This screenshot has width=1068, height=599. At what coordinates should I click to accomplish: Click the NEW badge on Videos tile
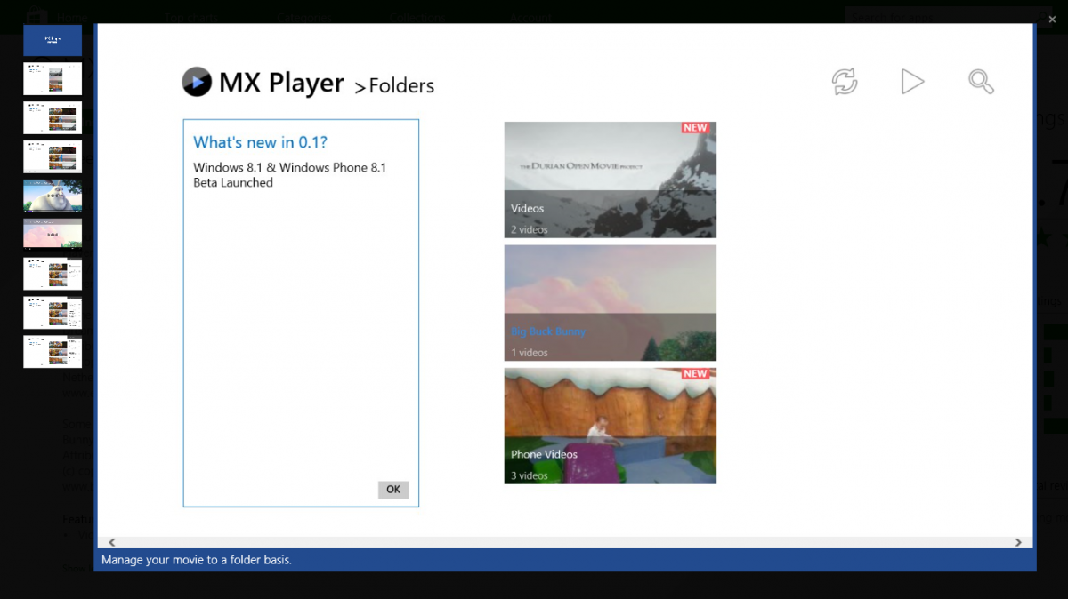[695, 128]
